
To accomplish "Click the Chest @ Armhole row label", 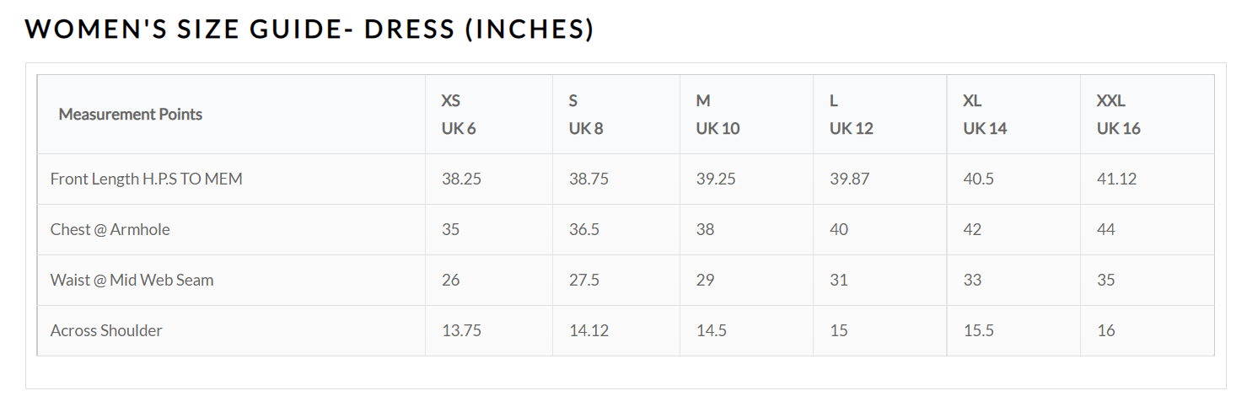I will tap(110, 230).
